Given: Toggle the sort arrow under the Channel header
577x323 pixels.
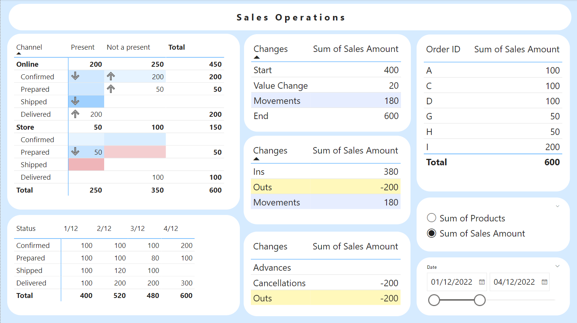Looking at the screenshot, I should point(19,53).
